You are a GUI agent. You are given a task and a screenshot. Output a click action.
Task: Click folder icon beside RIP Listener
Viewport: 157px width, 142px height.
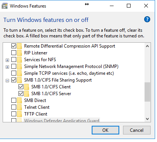[x=19, y=53]
